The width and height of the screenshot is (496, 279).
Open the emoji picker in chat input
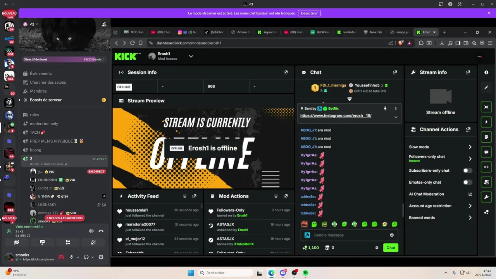point(392,235)
